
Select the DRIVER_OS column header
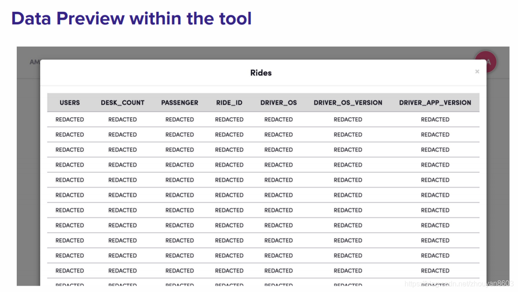[278, 102]
